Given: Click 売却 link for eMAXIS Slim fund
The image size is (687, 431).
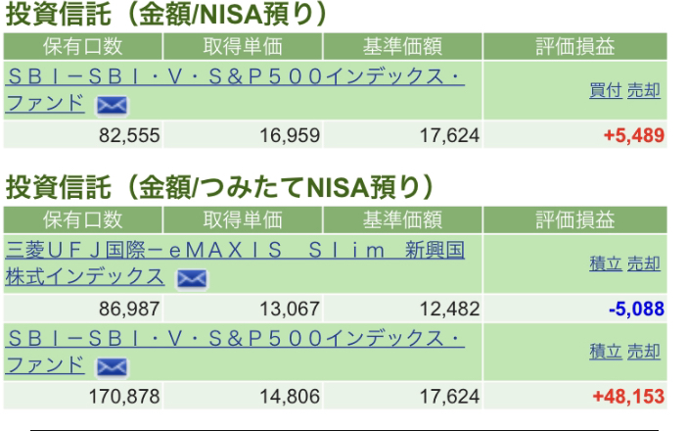Looking at the screenshot, I should pyautogui.click(x=644, y=263).
